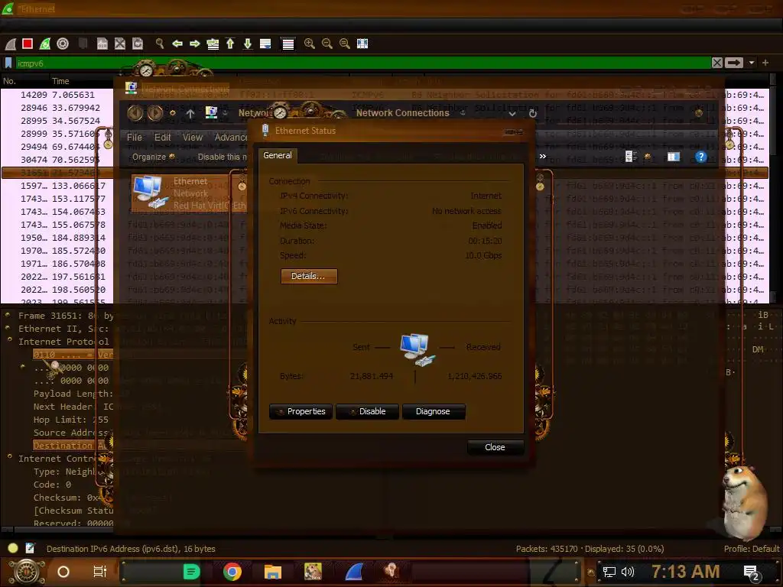Open View menu in Network Connections
Viewport: 783px width, 587px height.
[x=192, y=138]
